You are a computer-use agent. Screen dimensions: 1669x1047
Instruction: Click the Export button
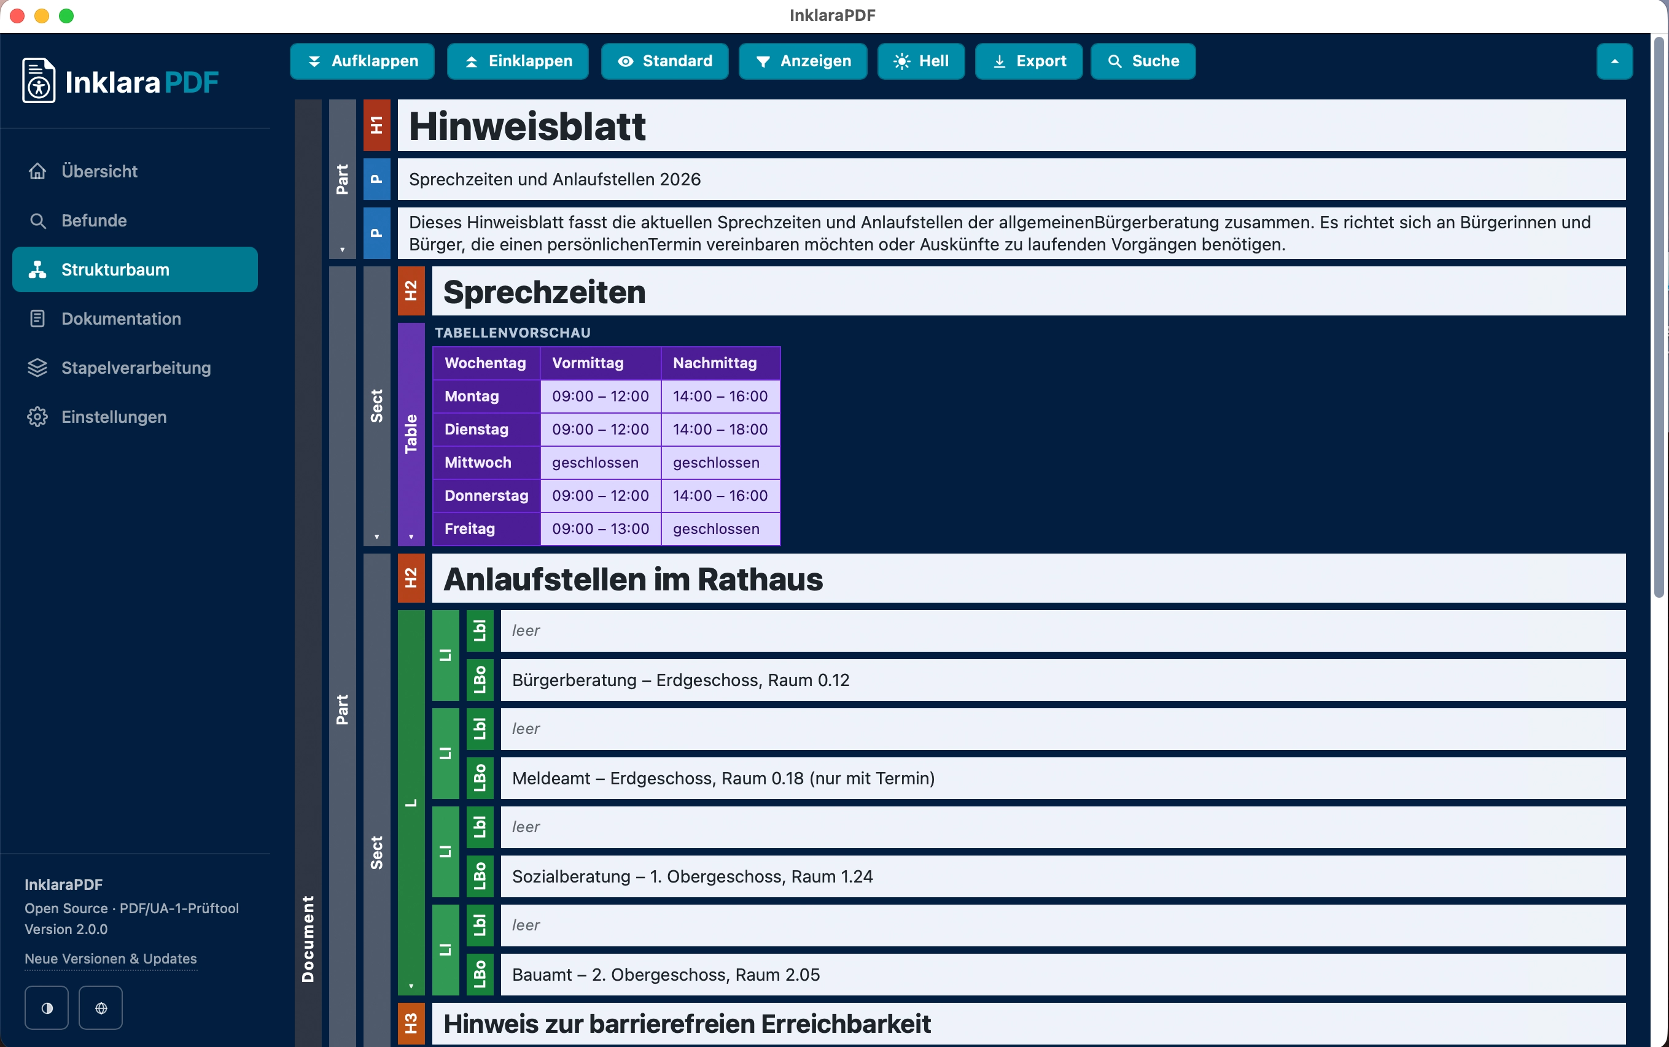point(1029,61)
